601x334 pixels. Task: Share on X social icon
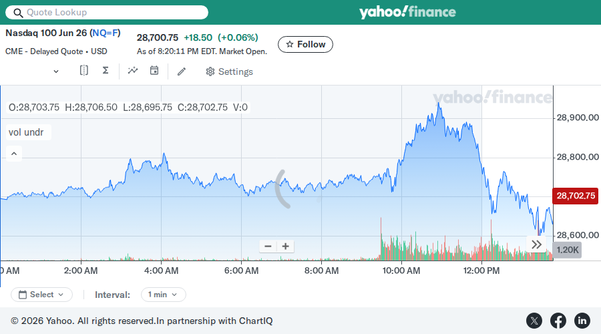pyautogui.click(x=534, y=321)
